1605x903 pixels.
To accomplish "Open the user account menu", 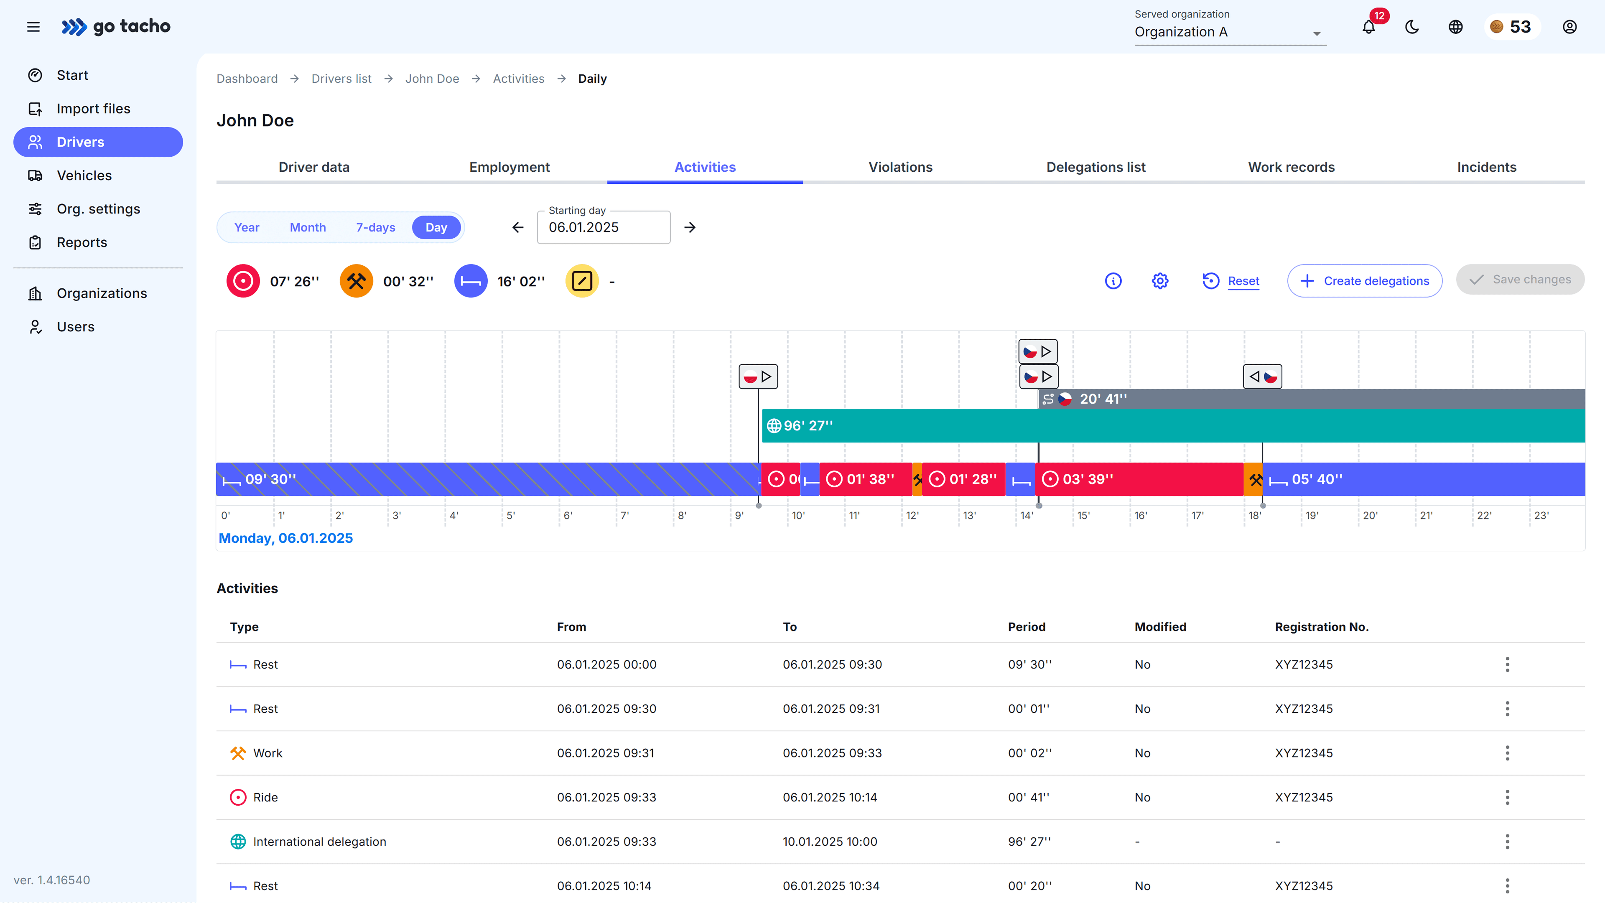I will coord(1569,27).
